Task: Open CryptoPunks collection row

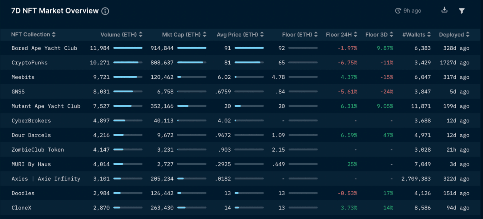Action: click(30, 63)
